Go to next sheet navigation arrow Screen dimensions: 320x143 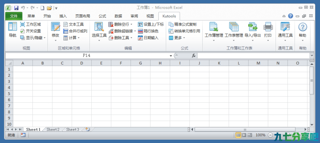[x=16, y=129]
